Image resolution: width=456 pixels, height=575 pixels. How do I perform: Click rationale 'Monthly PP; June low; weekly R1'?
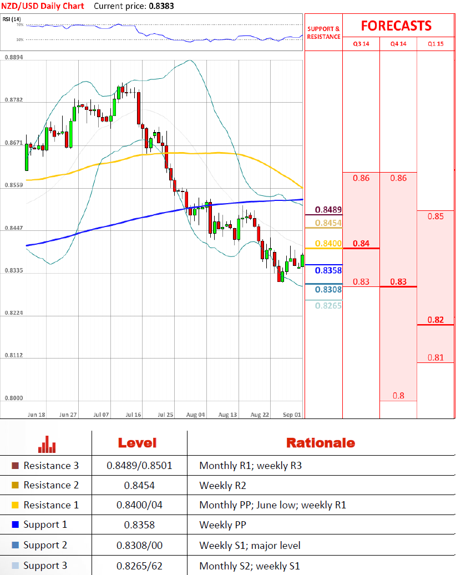[273, 505]
